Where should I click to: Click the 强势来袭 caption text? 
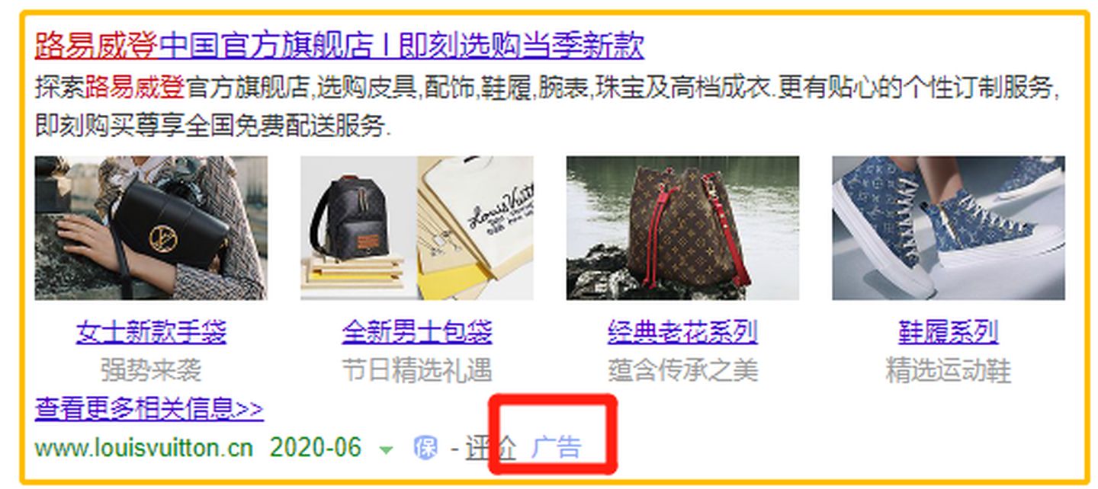point(151,371)
